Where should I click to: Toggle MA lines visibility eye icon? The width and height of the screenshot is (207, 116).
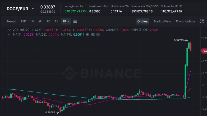pos(88,35)
